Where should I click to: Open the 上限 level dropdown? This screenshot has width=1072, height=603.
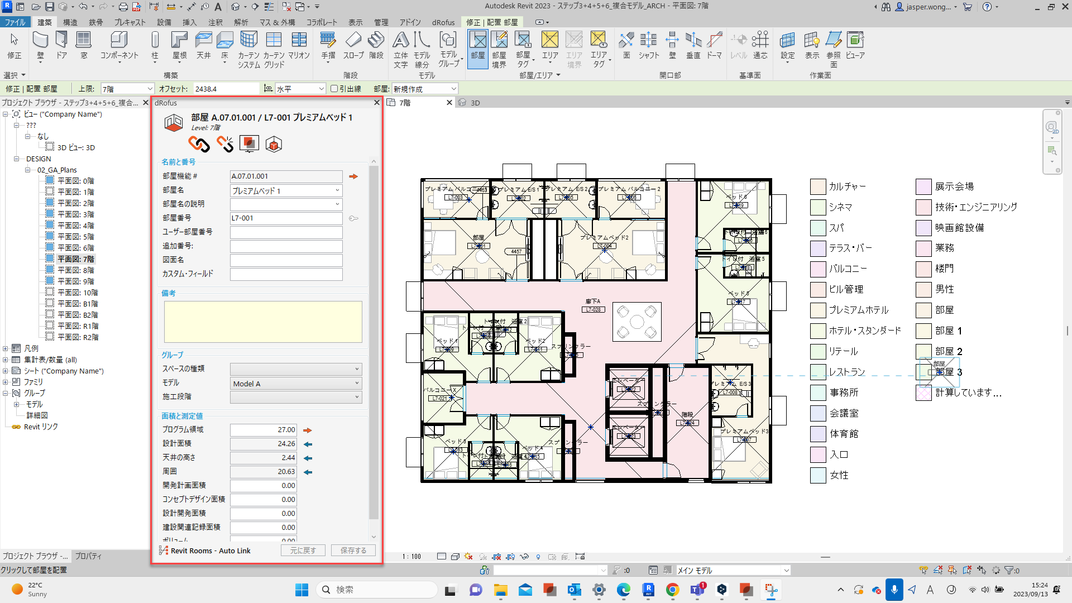[x=127, y=89]
